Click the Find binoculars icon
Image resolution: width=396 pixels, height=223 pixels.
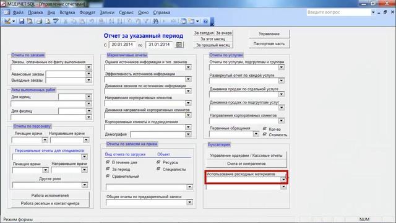(x=155, y=21)
